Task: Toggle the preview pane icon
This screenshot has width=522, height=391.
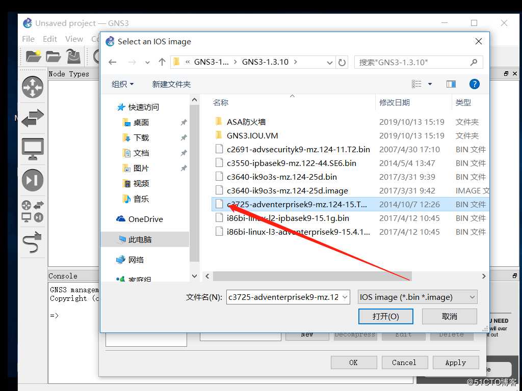Action: point(451,84)
